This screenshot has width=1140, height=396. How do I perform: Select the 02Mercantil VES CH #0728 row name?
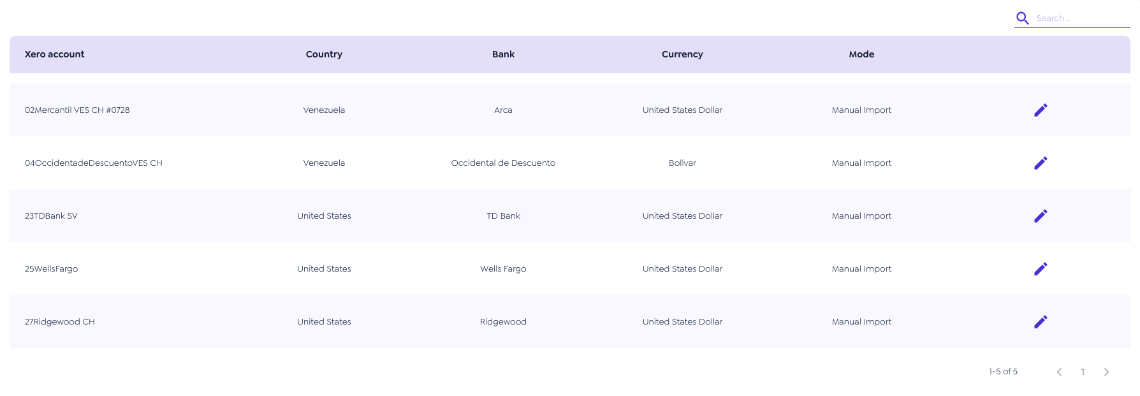(x=77, y=110)
